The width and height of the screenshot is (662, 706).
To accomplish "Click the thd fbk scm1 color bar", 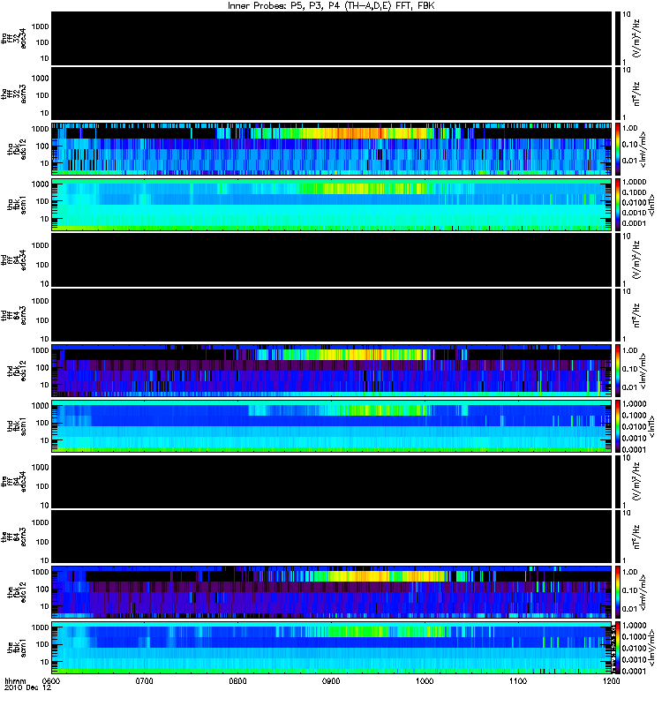I will point(617,426).
